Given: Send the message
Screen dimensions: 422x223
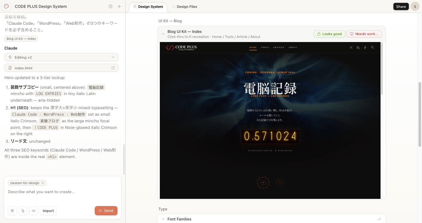Looking at the screenshot, I should pos(106,211).
